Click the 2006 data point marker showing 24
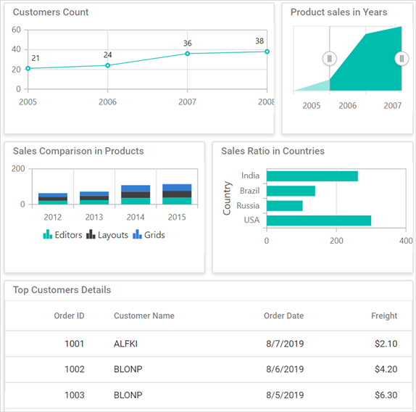 tap(107, 65)
